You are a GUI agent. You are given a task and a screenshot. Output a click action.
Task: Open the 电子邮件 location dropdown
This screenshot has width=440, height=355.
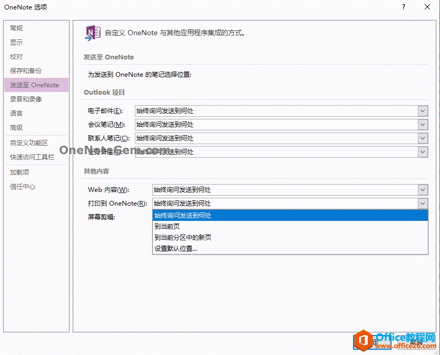pos(422,111)
